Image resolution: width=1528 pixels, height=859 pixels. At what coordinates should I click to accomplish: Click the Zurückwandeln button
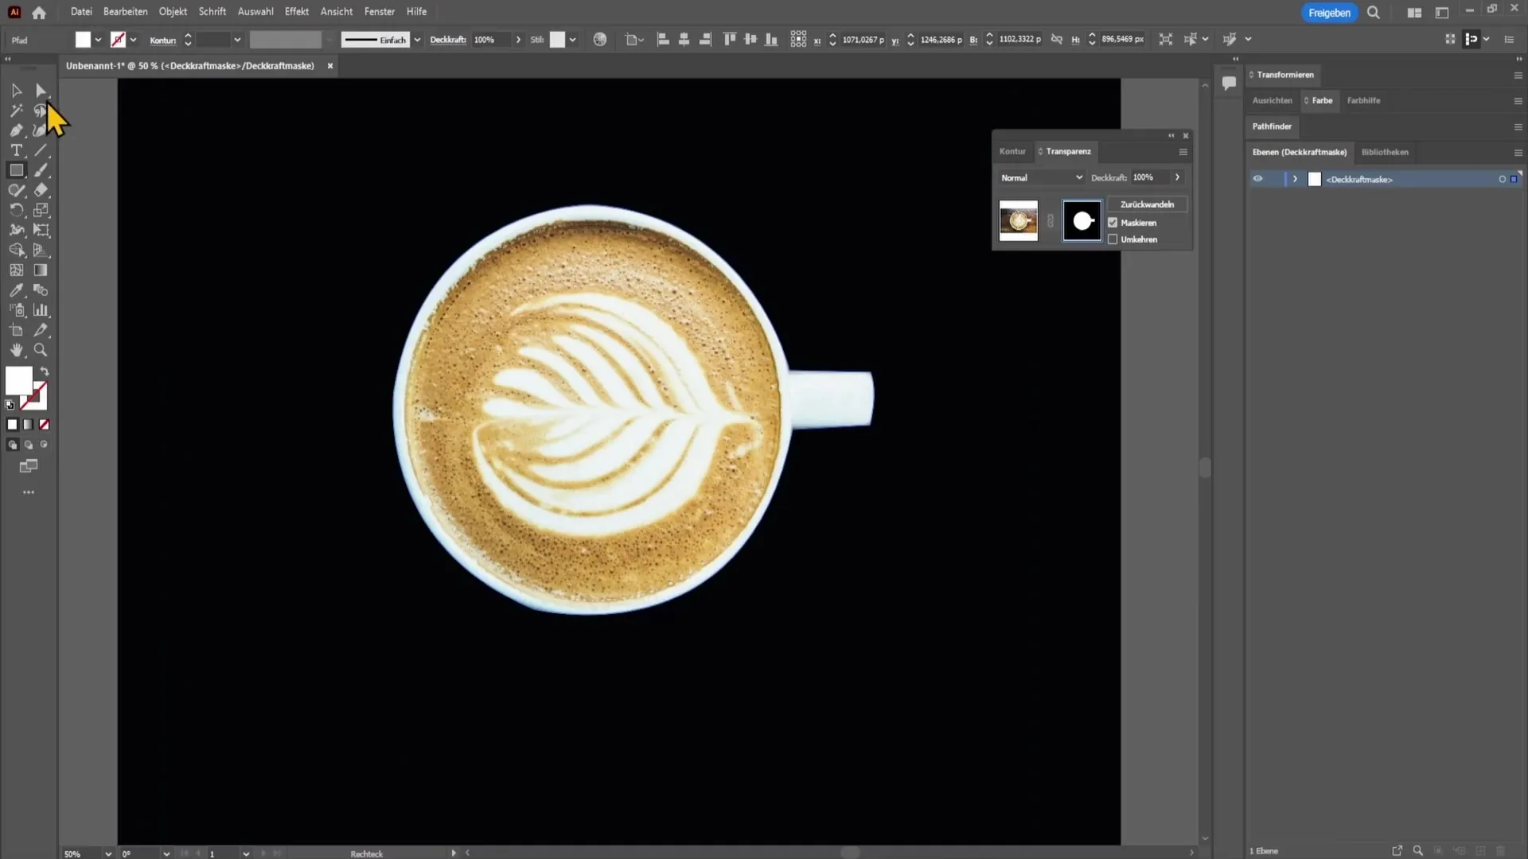click(1147, 204)
